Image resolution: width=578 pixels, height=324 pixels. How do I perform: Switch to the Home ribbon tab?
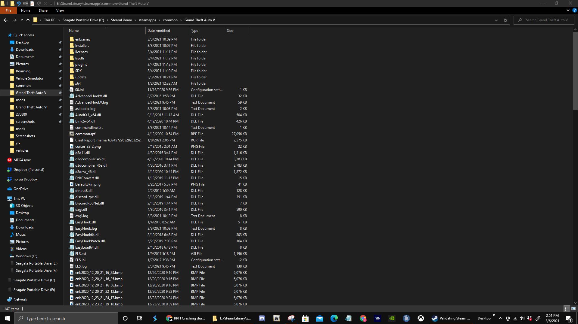[26, 11]
